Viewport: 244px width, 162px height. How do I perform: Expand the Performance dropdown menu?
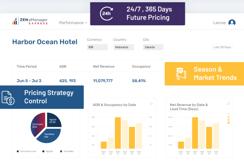coord(73,23)
